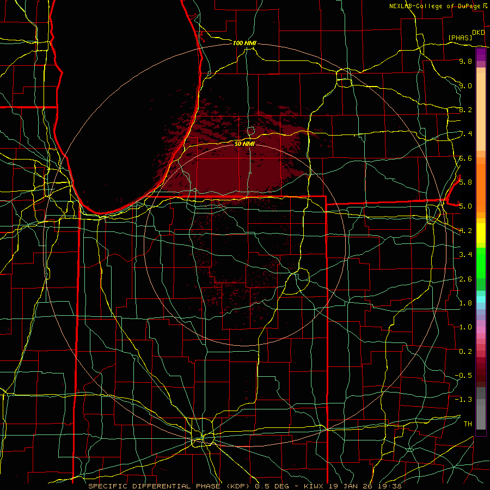Click the 5.0 scale value
Screen dimensions: 490x490
click(x=465, y=206)
